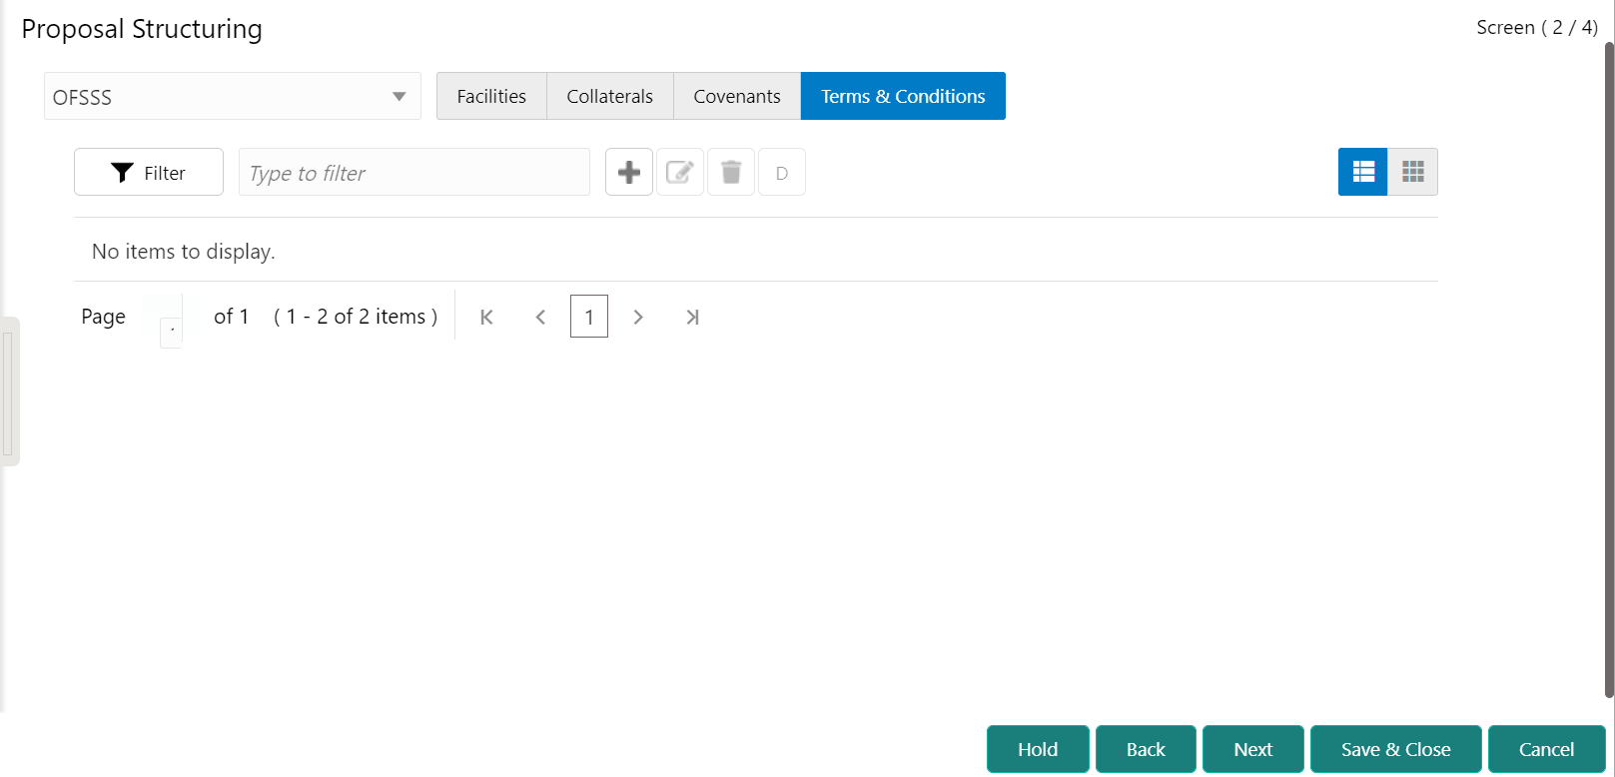Switch to the Covenants tab
This screenshot has width=1615, height=777.
point(737,96)
